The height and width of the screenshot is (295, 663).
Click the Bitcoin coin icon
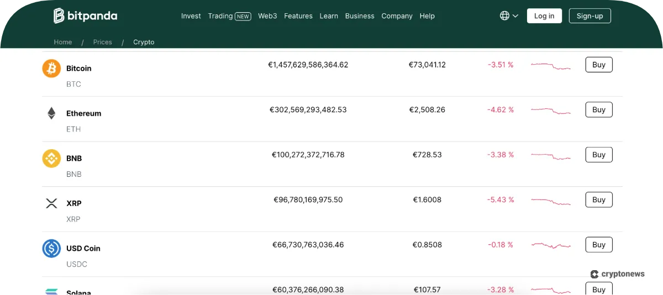51,69
